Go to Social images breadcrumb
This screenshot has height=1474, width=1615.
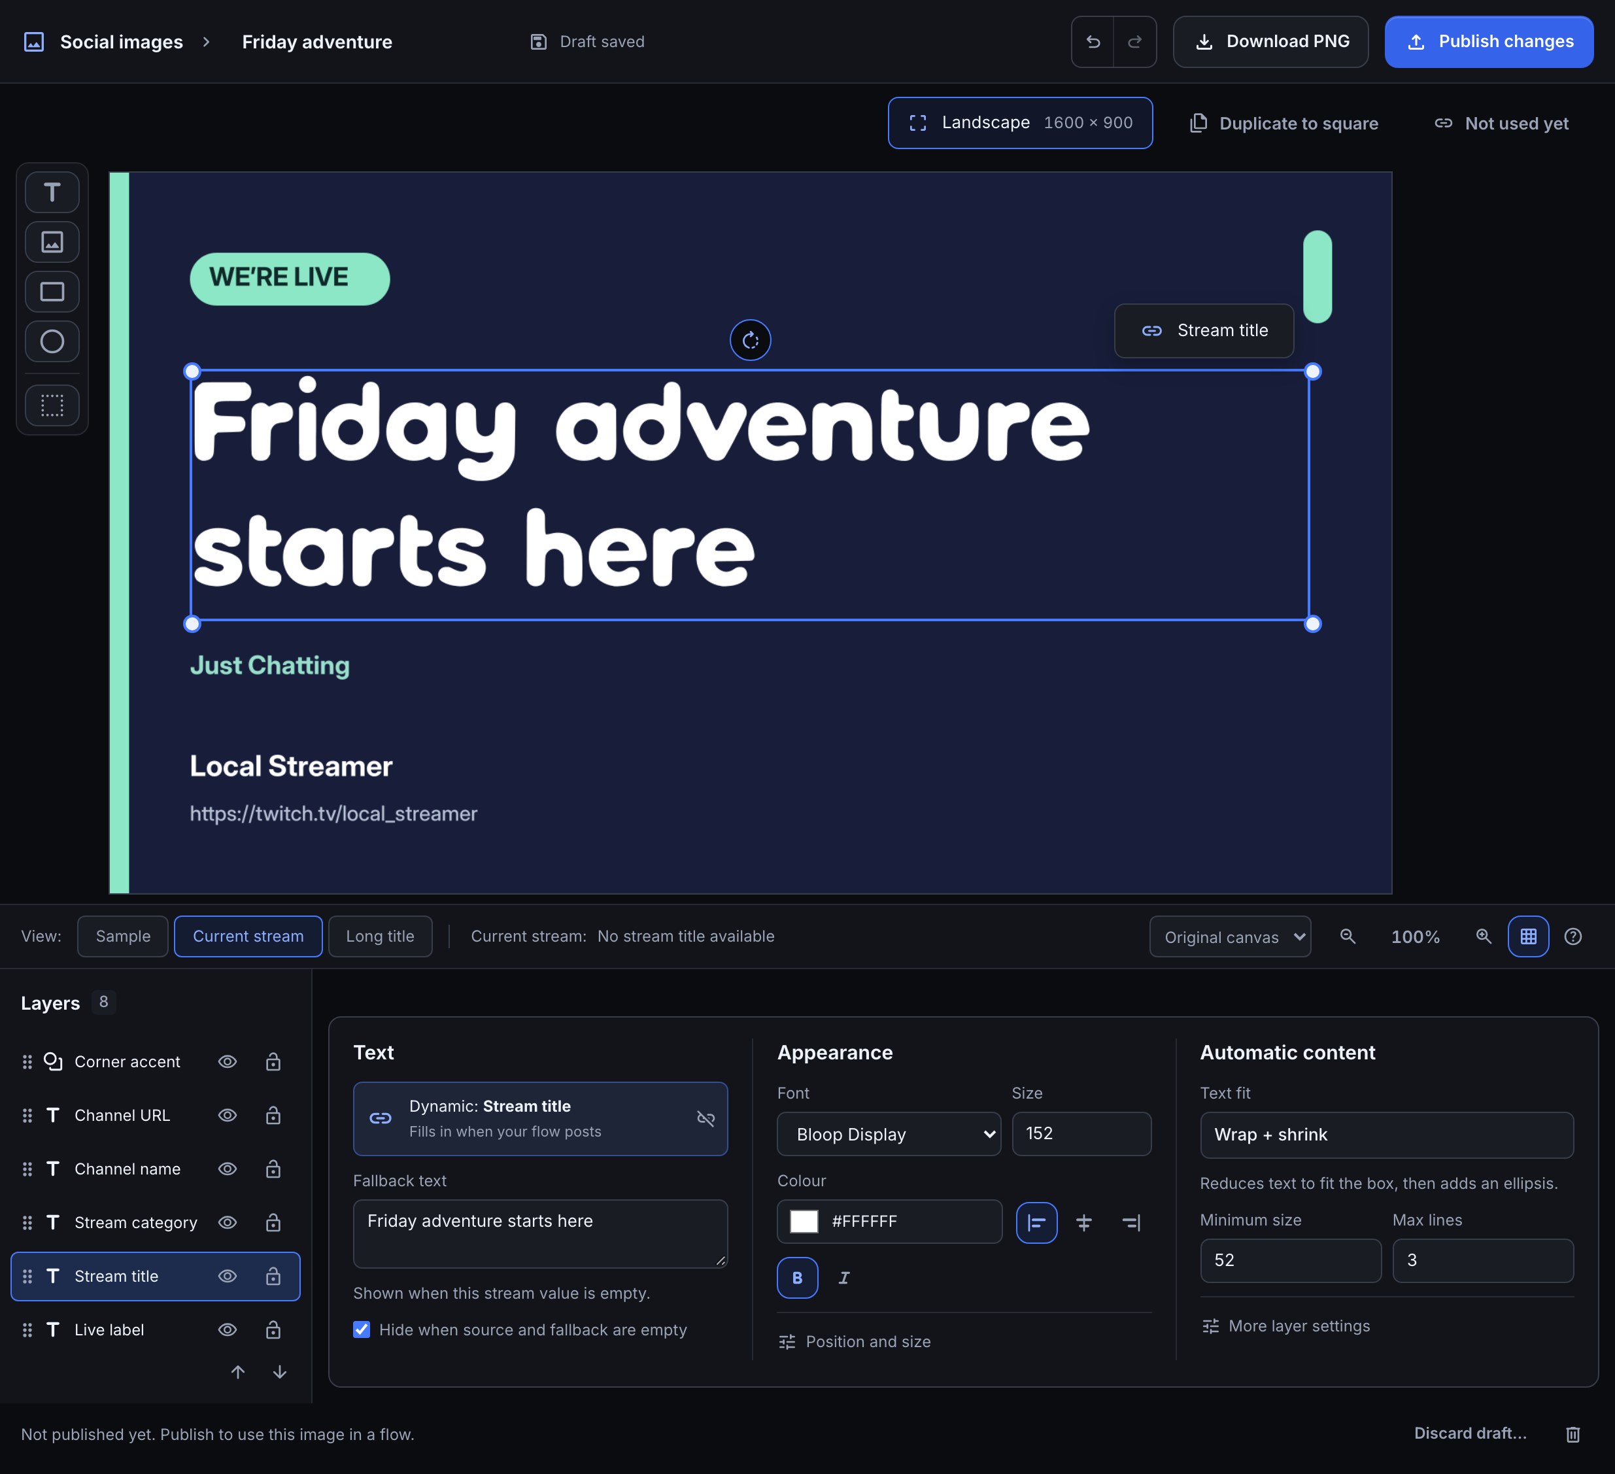pos(121,42)
